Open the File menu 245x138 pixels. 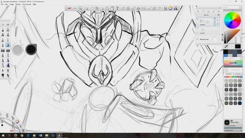click(x=2, y=4)
